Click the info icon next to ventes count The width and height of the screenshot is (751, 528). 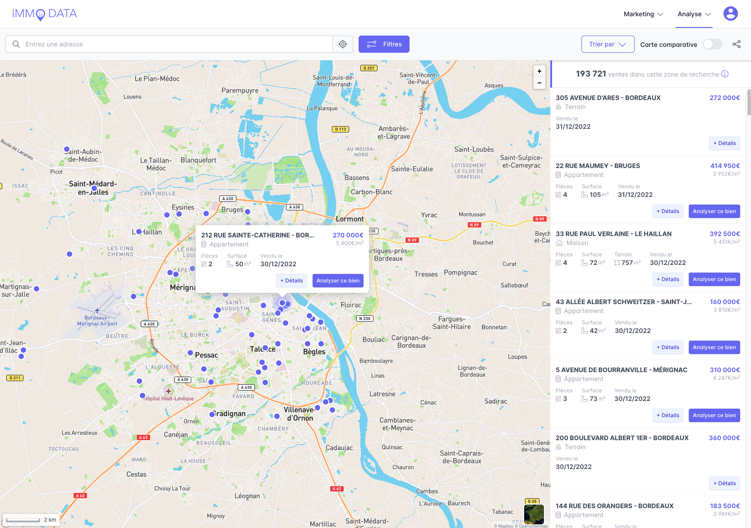(x=725, y=74)
